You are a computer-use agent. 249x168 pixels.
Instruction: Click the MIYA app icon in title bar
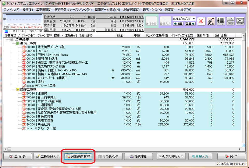click(3, 3)
